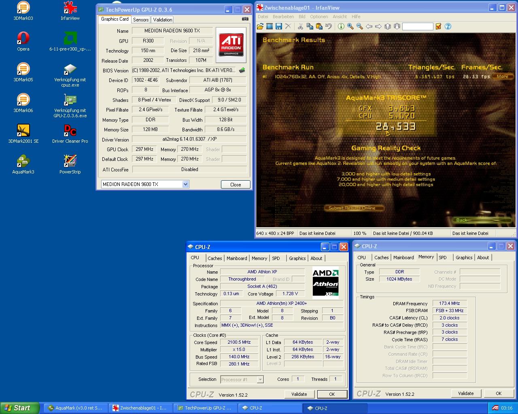The width and height of the screenshot is (518, 414).
Task: Click the ATI Radeon logo in GPU-Z
Action: [x=231, y=45]
